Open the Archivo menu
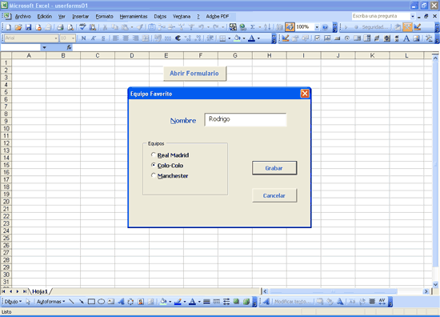The width and height of the screenshot is (440, 317). click(22, 17)
